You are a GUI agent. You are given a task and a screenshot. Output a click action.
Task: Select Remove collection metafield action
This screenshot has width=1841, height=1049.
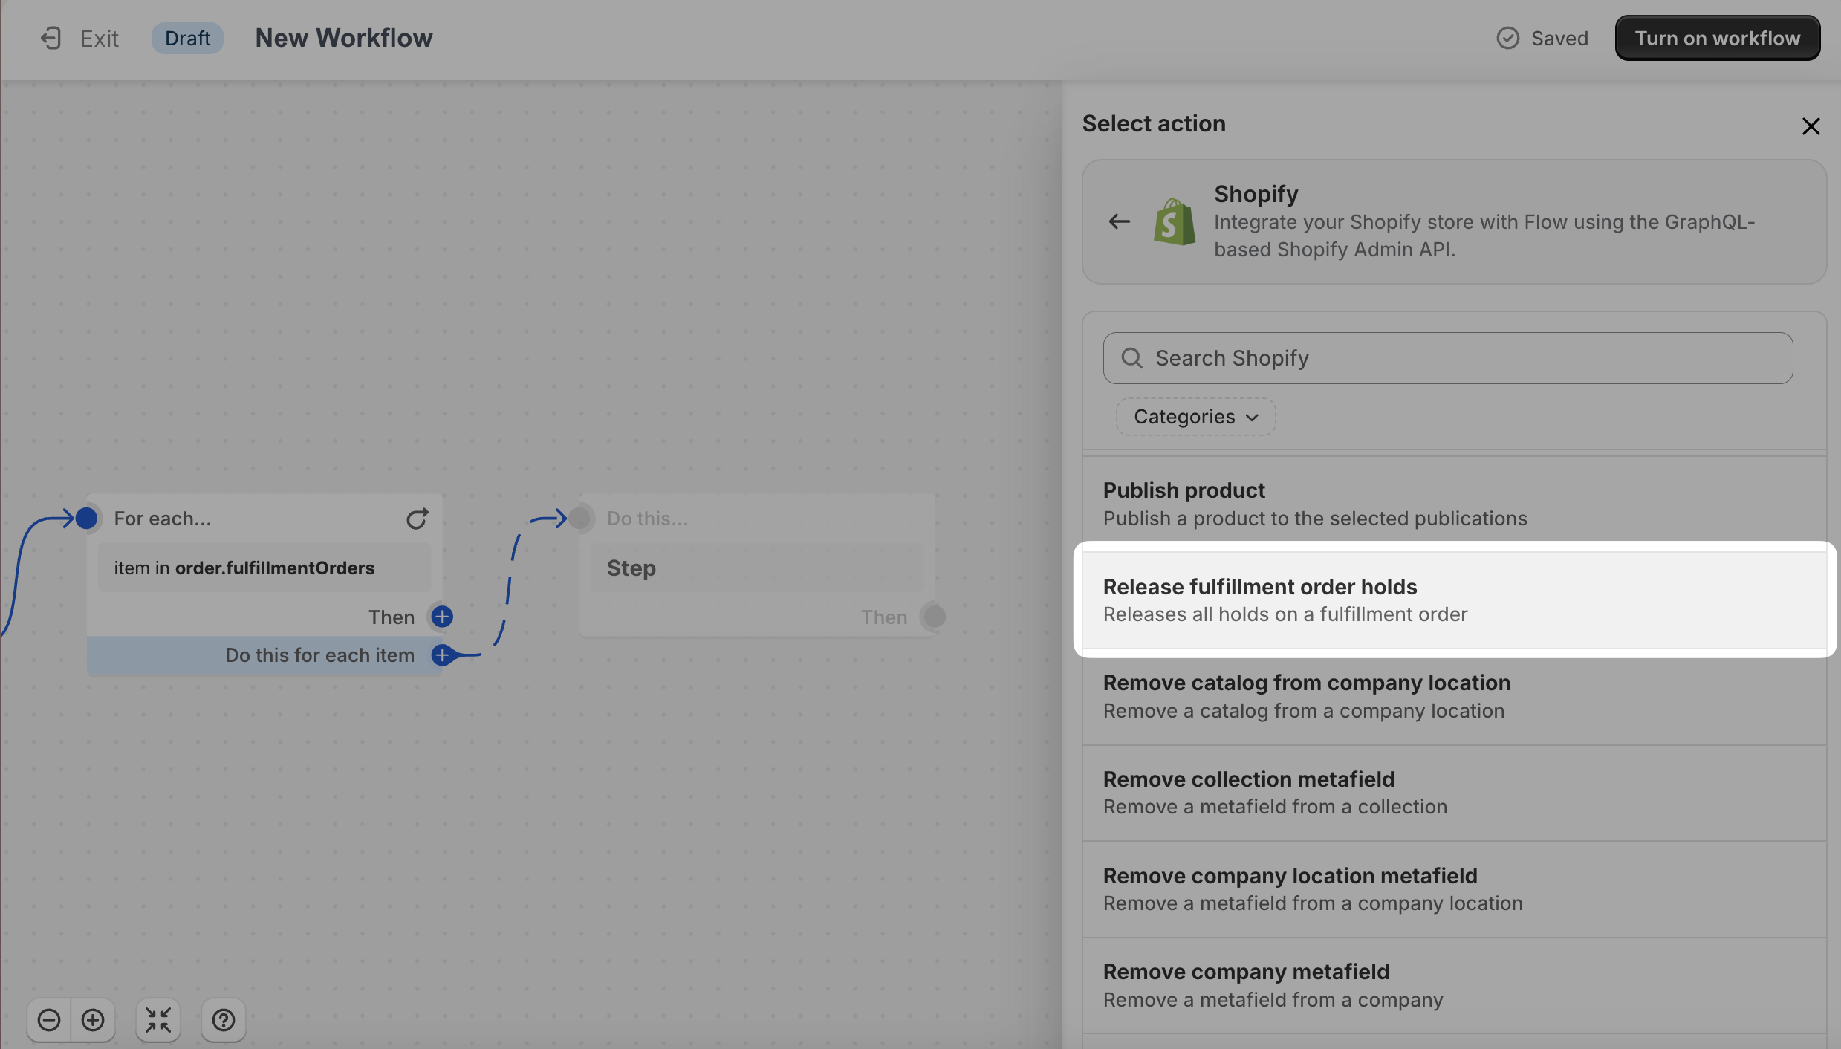[1454, 793]
